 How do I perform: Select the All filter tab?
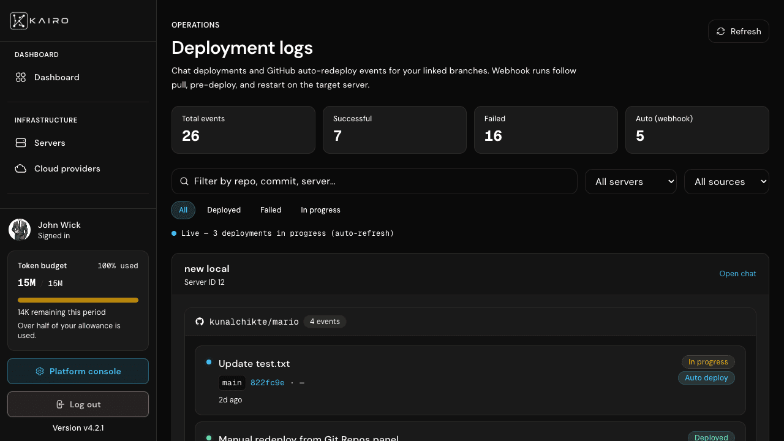click(183, 210)
